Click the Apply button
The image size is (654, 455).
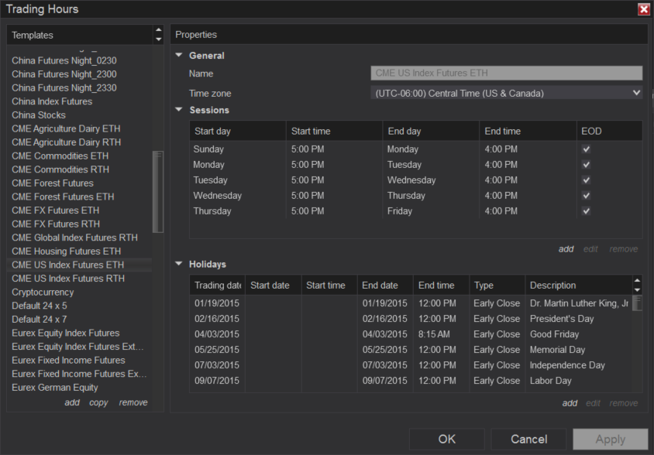coord(610,439)
